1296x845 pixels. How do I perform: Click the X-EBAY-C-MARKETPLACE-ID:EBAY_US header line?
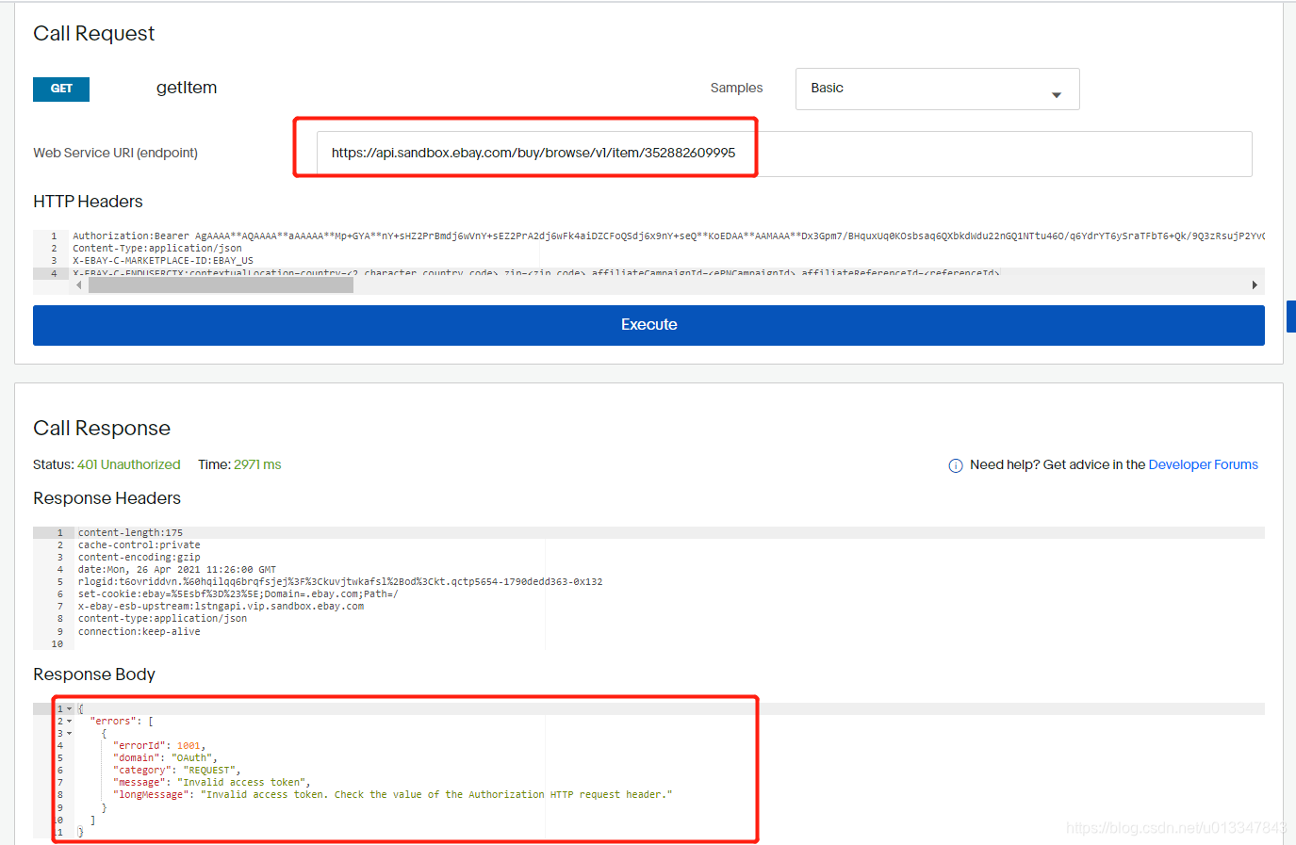[x=163, y=261]
